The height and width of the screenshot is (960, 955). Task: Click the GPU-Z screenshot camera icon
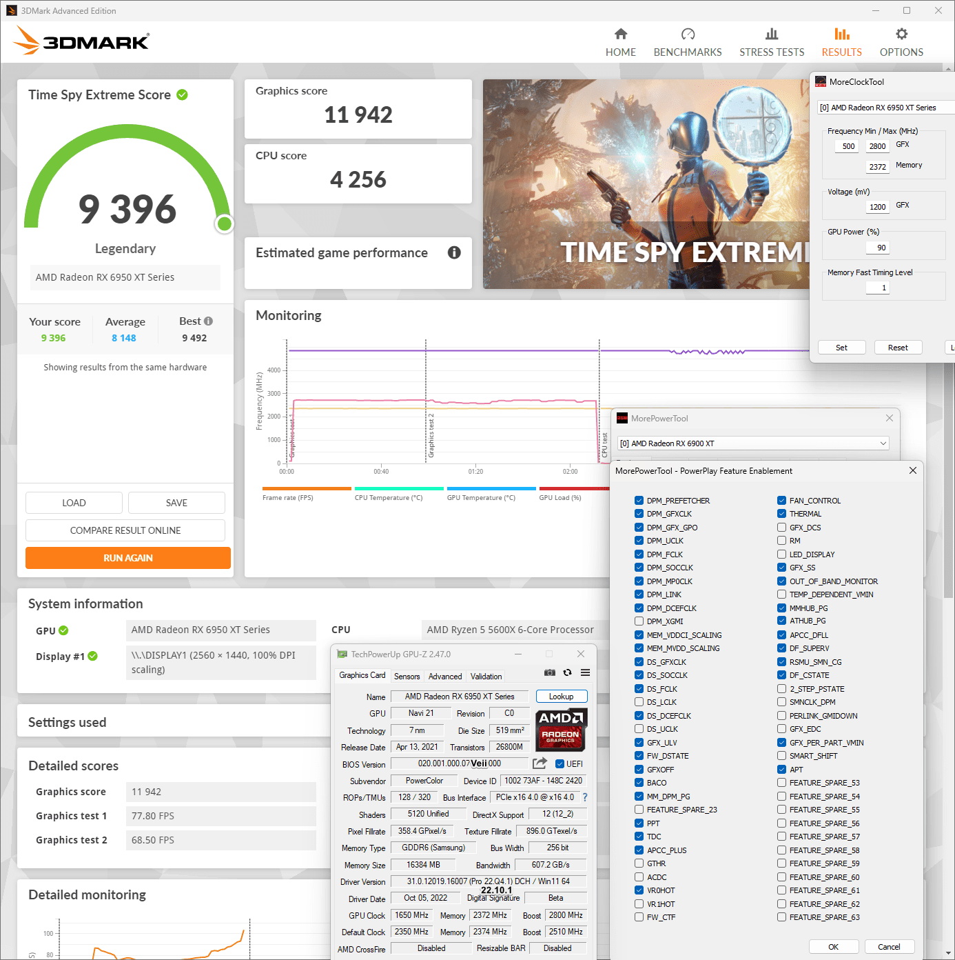(550, 672)
